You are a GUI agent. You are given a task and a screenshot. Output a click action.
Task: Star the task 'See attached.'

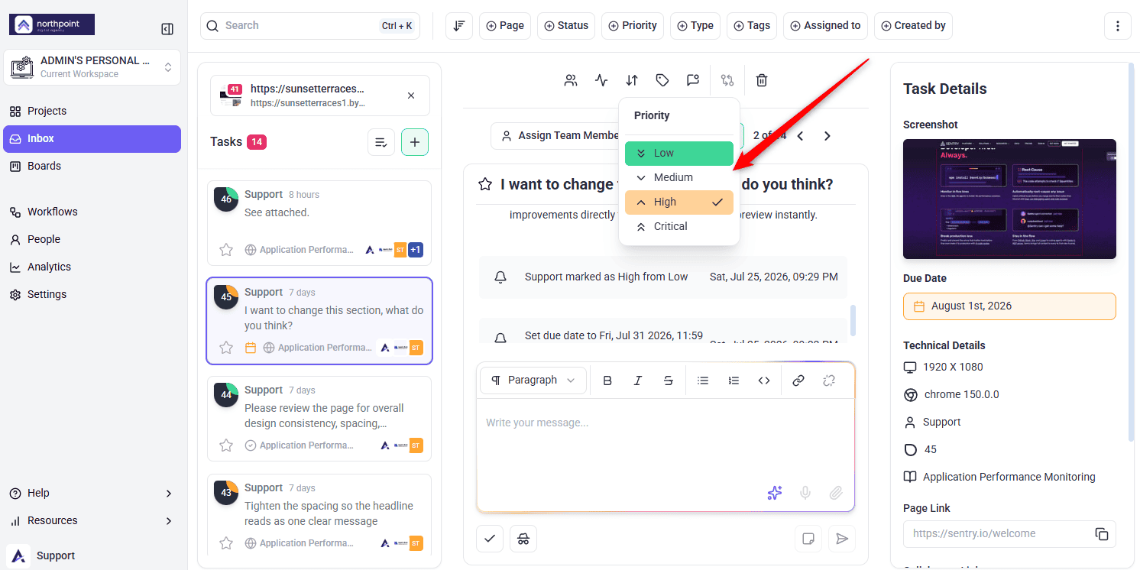pyautogui.click(x=226, y=250)
